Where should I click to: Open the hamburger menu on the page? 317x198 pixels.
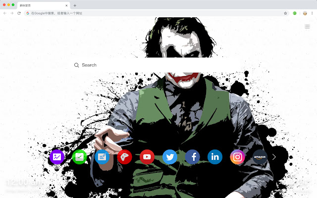click(307, 26)
